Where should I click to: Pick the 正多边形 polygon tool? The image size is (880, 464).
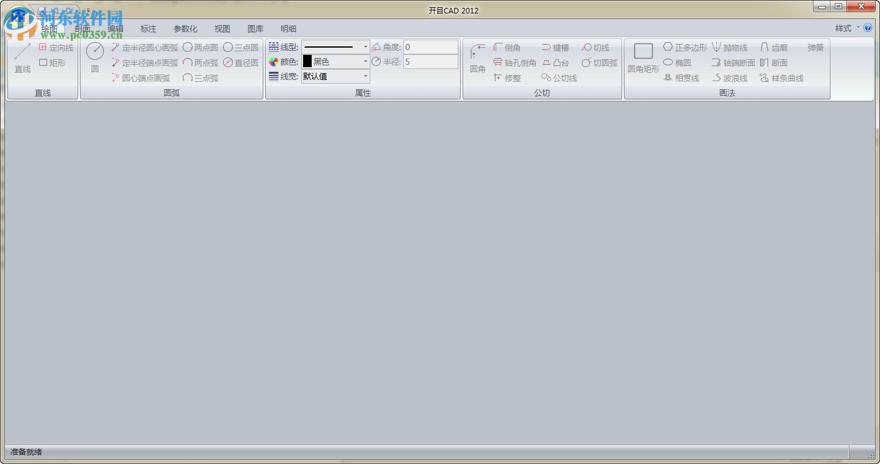coord(685,48)
